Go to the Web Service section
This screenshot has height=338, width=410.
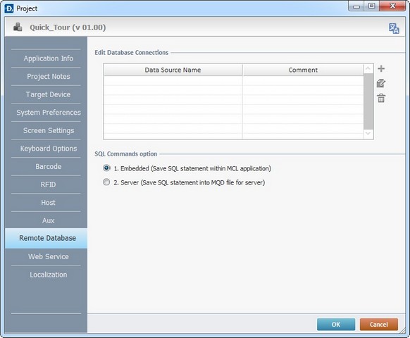pos(49,256)
